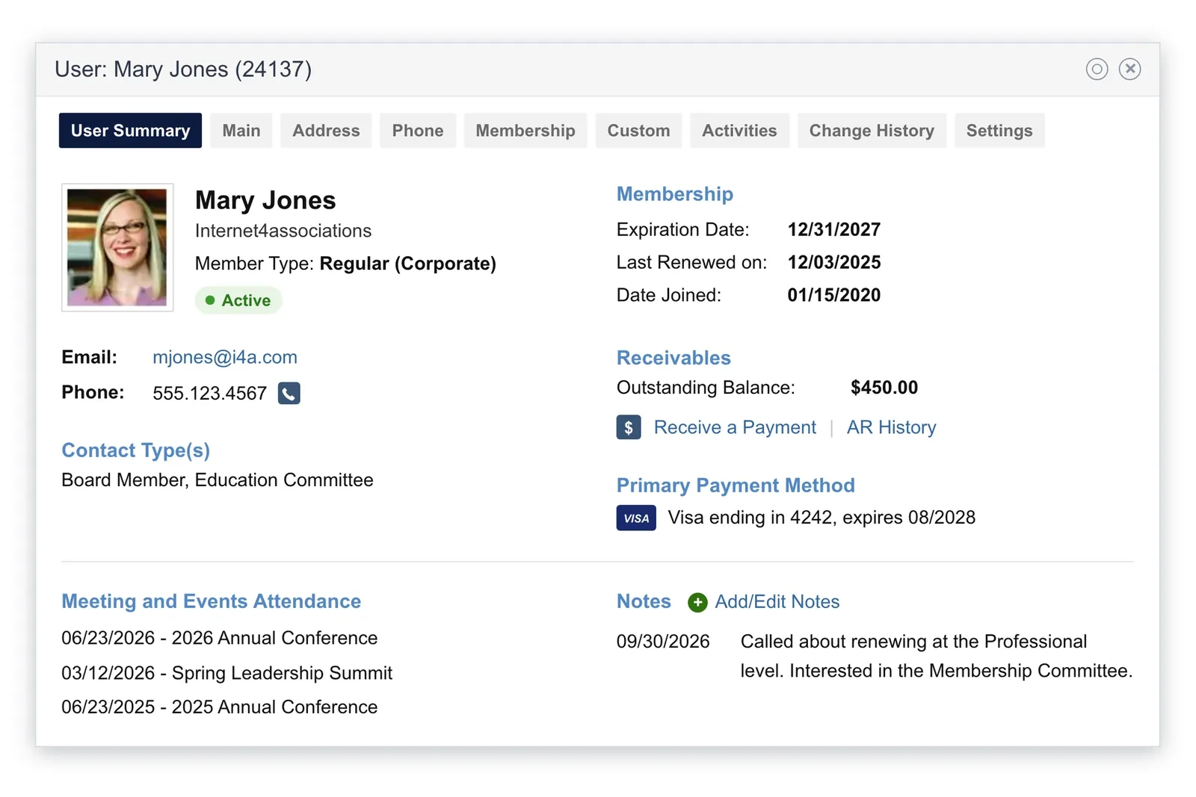This screenshot has height=797, width=1196.
Task: Go to the Phone tab
Action: pyautogui.click(x=418, y=131)
